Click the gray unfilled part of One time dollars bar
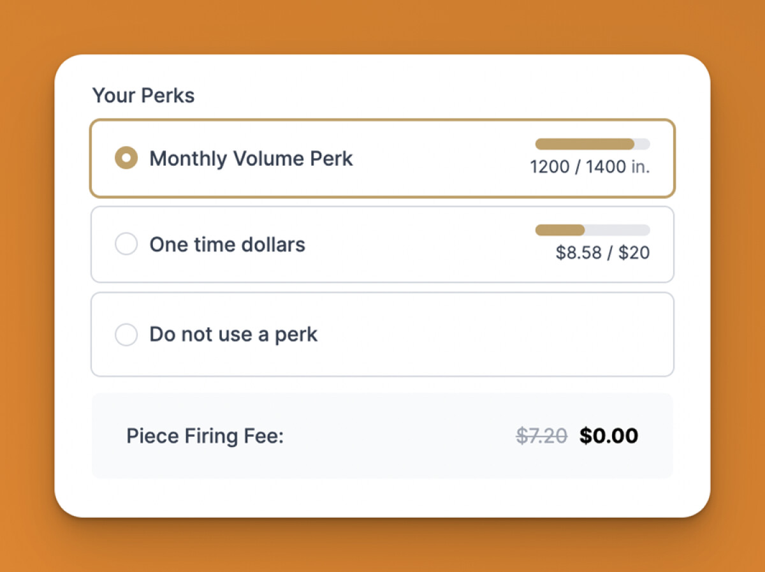765x572 pixels. point(617,230)
